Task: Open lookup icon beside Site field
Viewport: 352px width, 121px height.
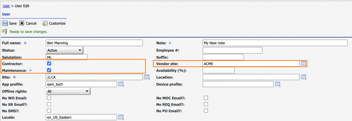Action: pyautogui.click(x=147, y=77)
